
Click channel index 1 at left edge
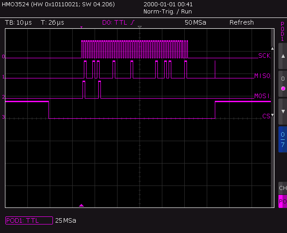3,77
